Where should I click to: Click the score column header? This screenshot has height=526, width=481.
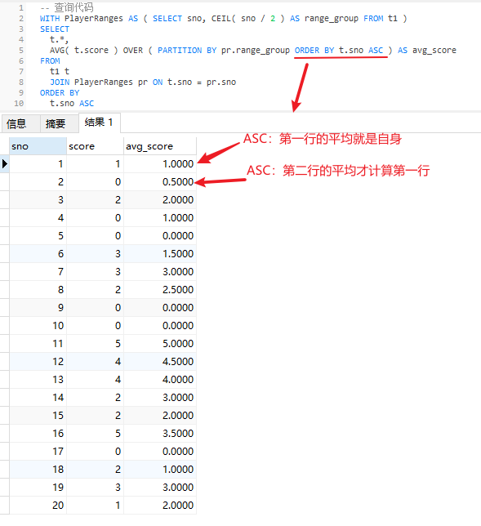point(95,146)
